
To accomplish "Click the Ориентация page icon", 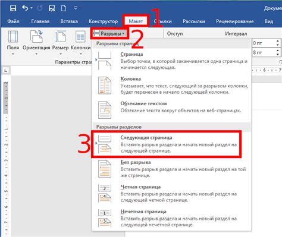I will (x=36, y=36).
